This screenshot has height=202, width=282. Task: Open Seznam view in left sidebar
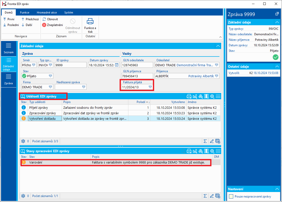pyautogui.click(x=9, y=48)
